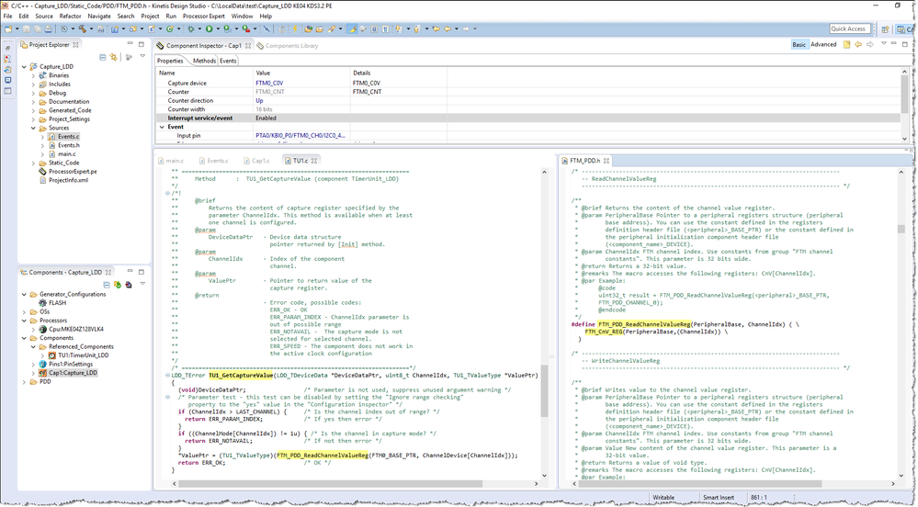Collapse the Event property group
Viewport: 918px width, 507px height.
(x=162, y=127)
